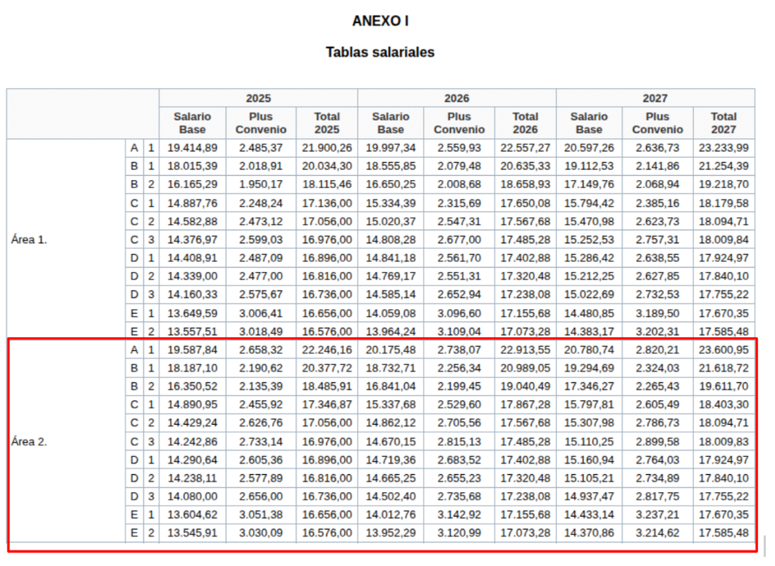The width and height of the screenshot is (775, 566).
Task: Click the ANEXO I heading
Action: point(380,22)
